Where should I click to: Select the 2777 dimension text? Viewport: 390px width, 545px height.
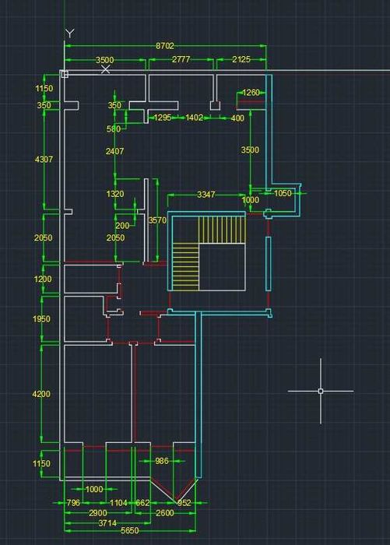coord(181,59)
